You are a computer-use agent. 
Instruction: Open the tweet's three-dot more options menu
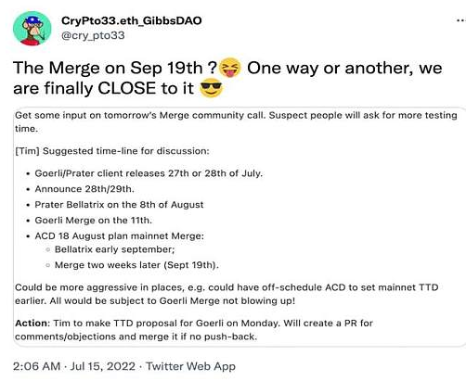(461, 20)
